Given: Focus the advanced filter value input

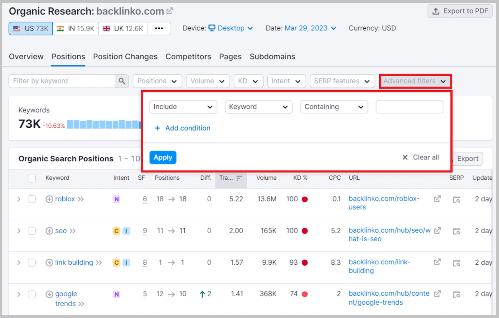Looking at the screenshot, I should point(409,107).
